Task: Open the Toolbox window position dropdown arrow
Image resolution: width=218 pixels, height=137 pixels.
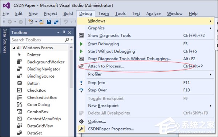Action: [58, 33]
